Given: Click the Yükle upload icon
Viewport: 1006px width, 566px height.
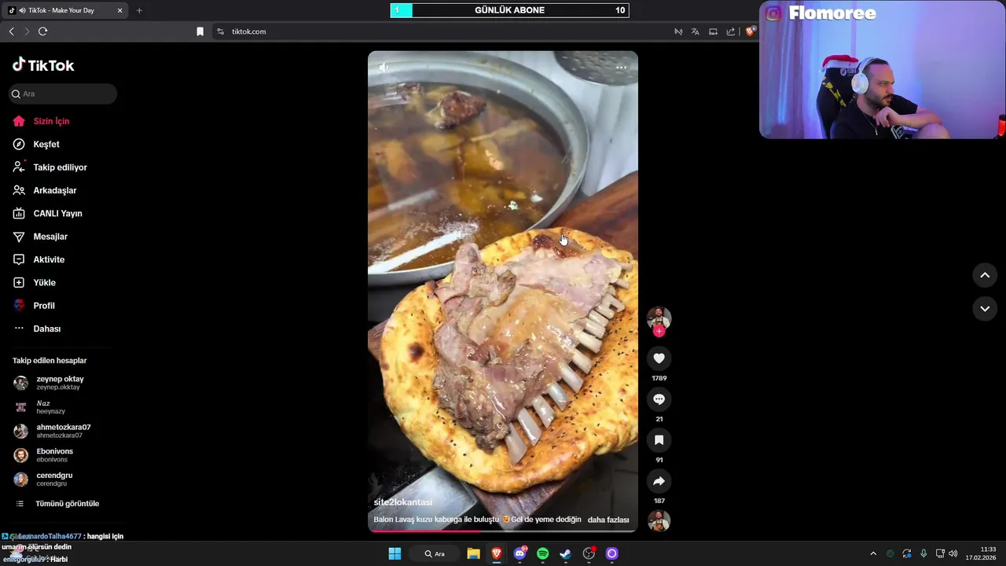Looking at the screenshot, I should click(19, 282).
